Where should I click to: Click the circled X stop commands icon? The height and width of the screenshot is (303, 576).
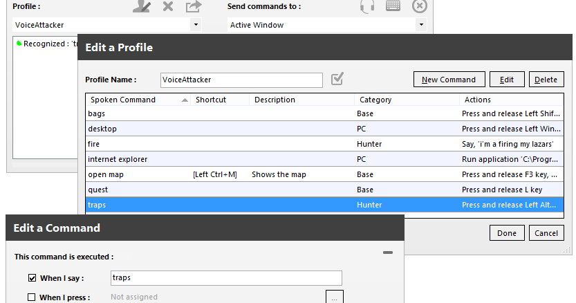click(x=420, y=6)
